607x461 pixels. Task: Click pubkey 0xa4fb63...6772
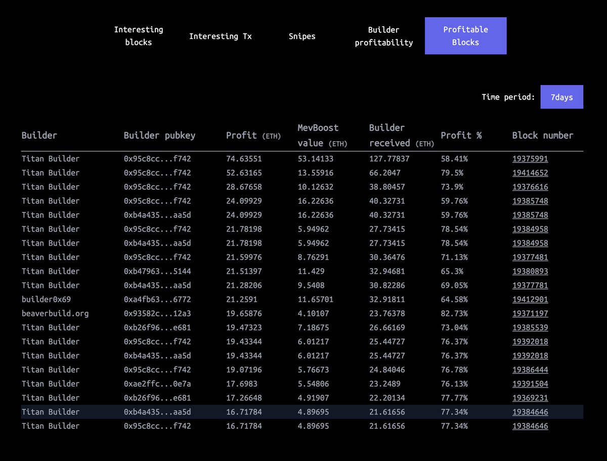click(x=157, y=300)
